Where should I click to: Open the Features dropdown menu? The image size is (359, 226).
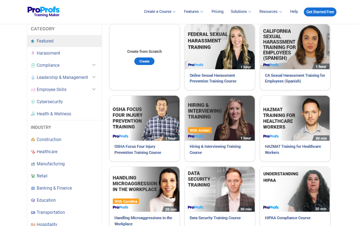point(193,12)
